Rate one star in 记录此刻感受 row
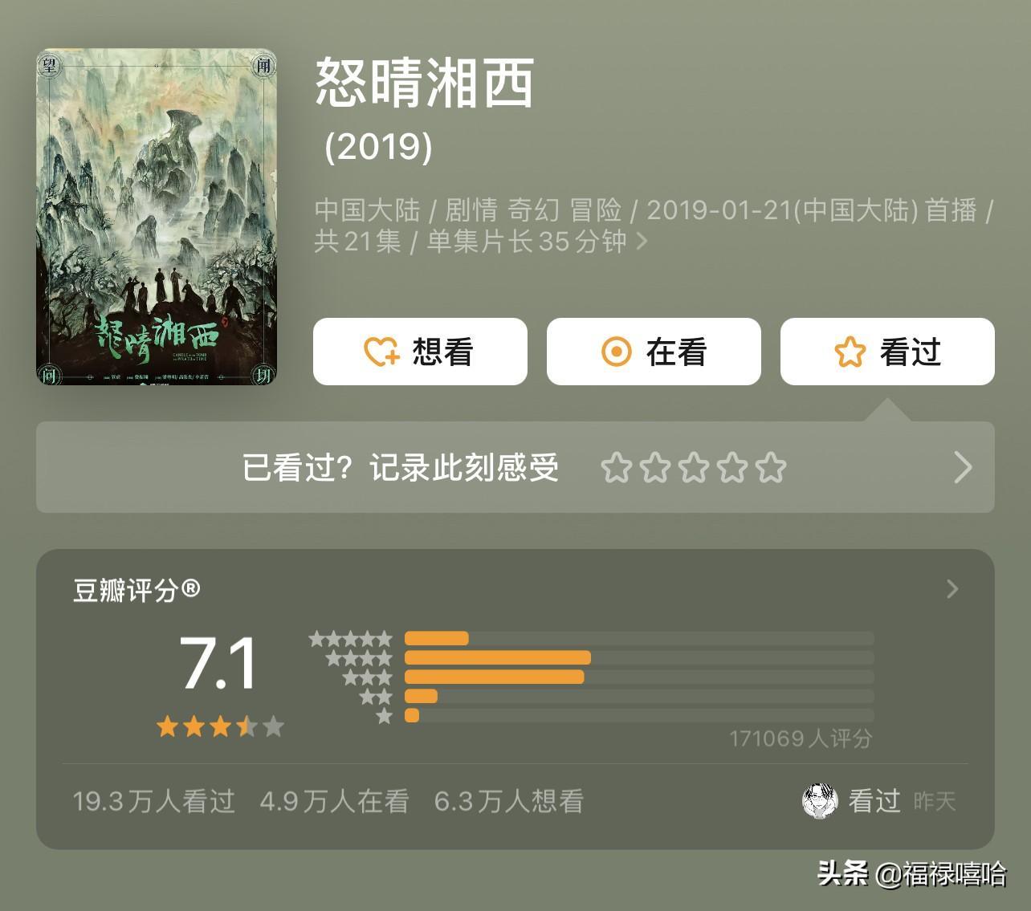This screenshot has width=1031, height=911. [616, 467]
